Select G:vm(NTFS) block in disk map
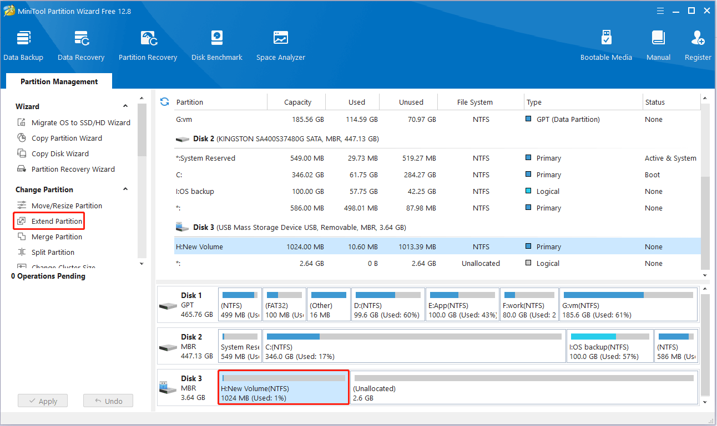This screenshot has height=426, width=717. tap(628, 304)
